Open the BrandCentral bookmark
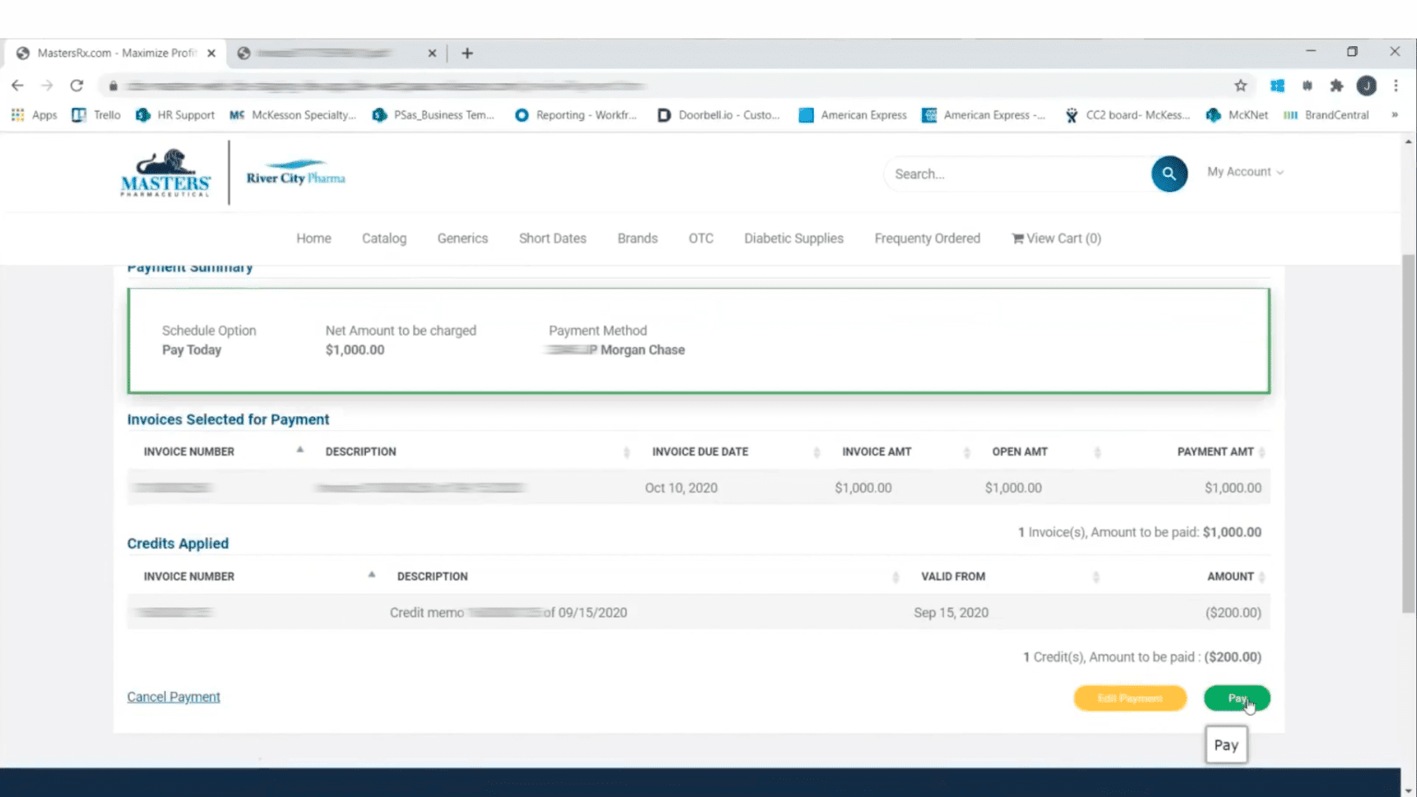This screenshot has width=1417, height=797. (1326, 115)
